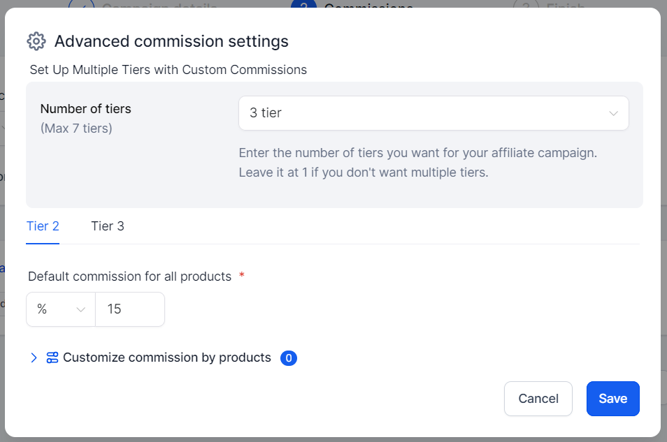Click the step 3 Finish circle icon

click(525, 6)
